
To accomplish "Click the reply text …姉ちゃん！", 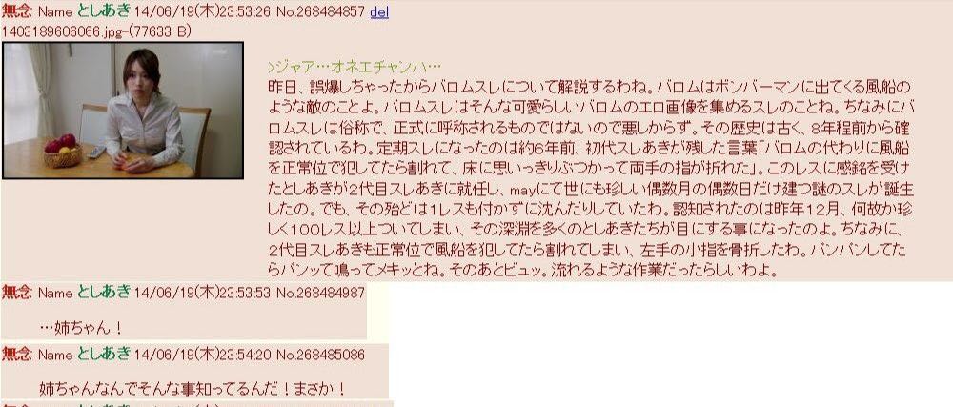I will (82, 328).
